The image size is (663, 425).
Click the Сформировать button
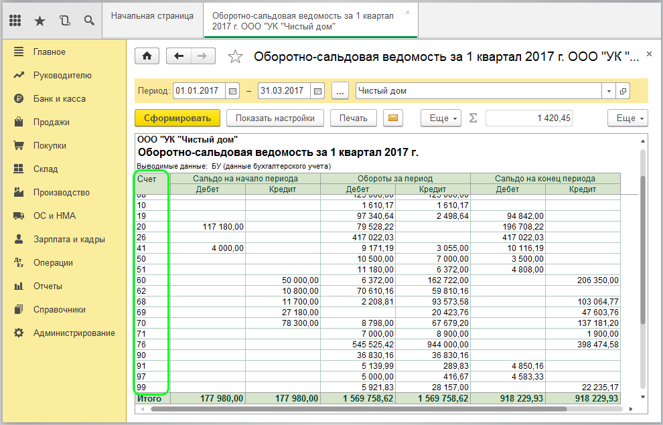pos(177,118)
